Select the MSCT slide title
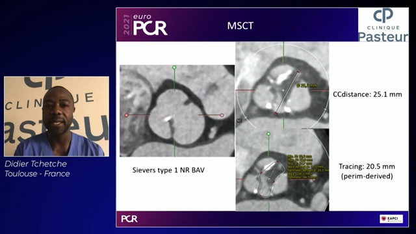Viewport: 416px width, 234px height. pos(240,26)
